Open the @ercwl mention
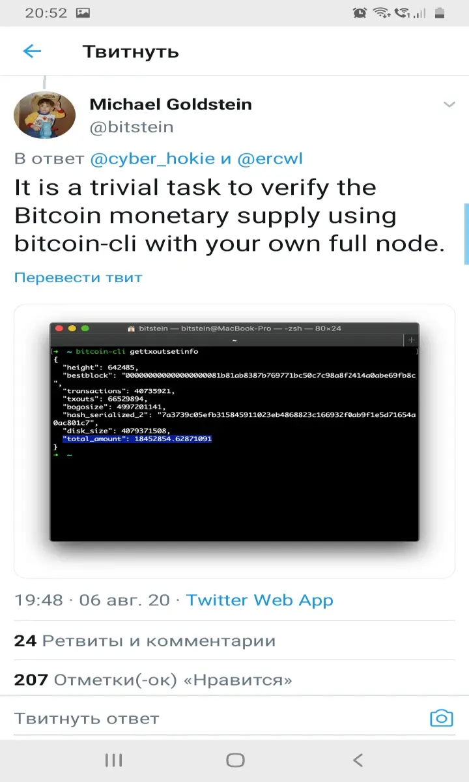This screenshot has height=782, width=469. point(270,158)
